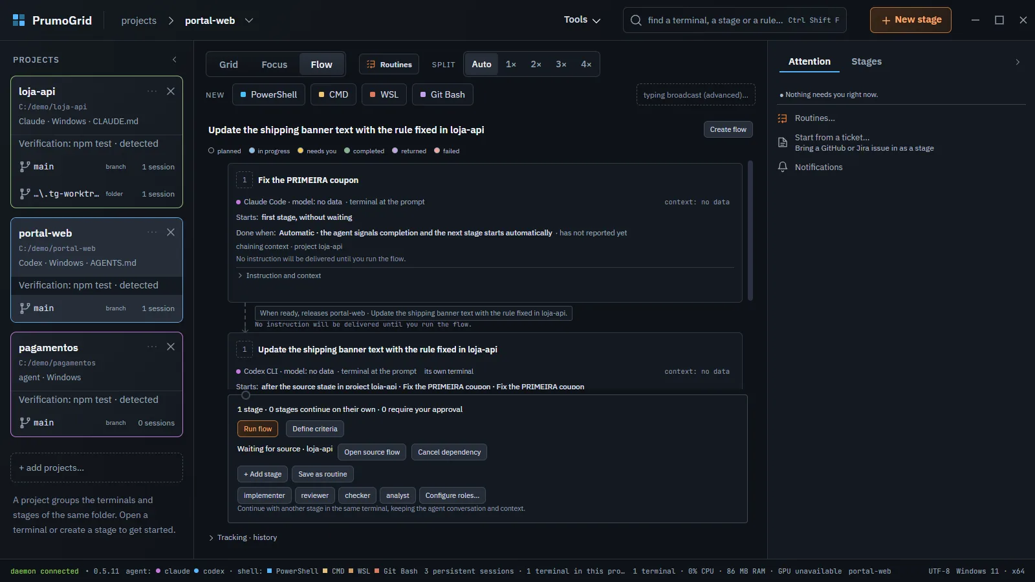Screen dimensions: 1035x582
Task: Click the Add stage button
Action: click(x=263, y=474)
